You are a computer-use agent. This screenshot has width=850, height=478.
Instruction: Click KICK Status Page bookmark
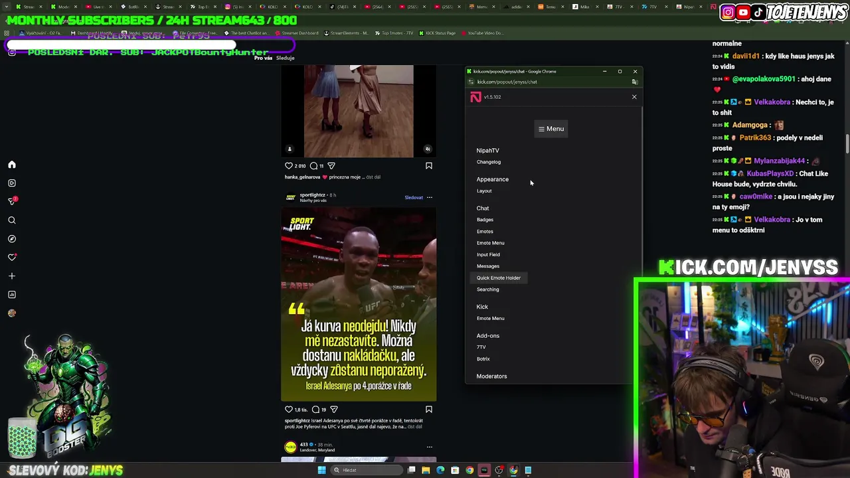(438, 33)
